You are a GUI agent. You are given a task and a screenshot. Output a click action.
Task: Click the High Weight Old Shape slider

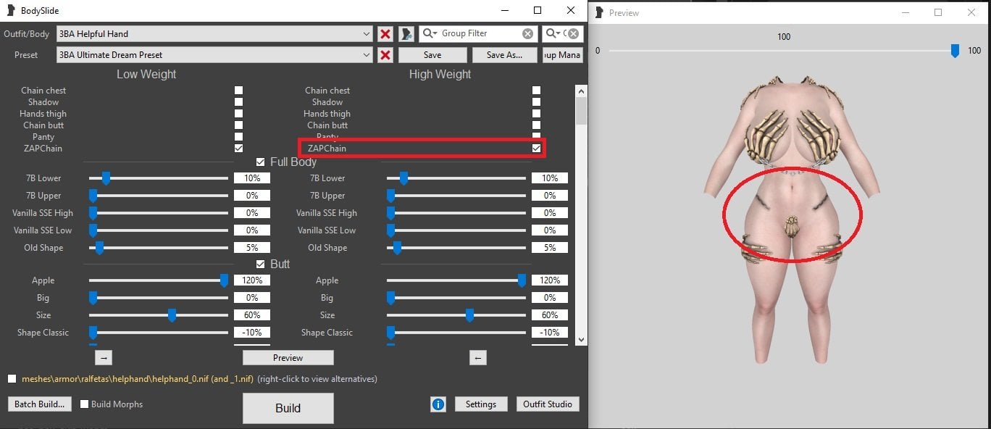click(x=456, y=248)
